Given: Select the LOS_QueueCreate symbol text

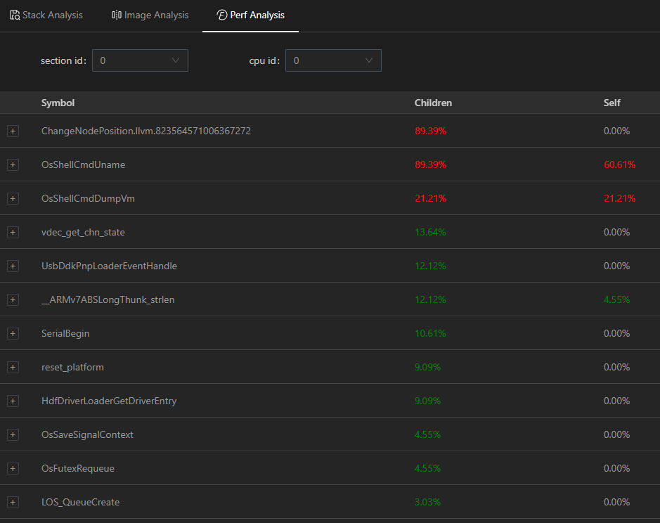Looking at the screenshot, I should coord(80,503).
